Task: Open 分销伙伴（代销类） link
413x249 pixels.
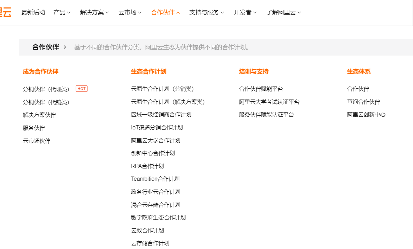Action: point(46,102)
